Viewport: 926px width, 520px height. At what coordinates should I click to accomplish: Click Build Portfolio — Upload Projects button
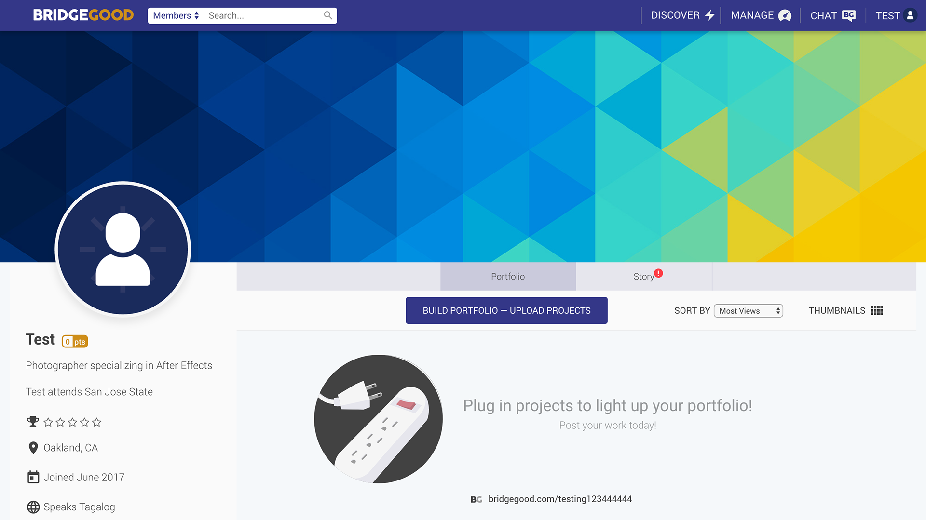[506, 311]
